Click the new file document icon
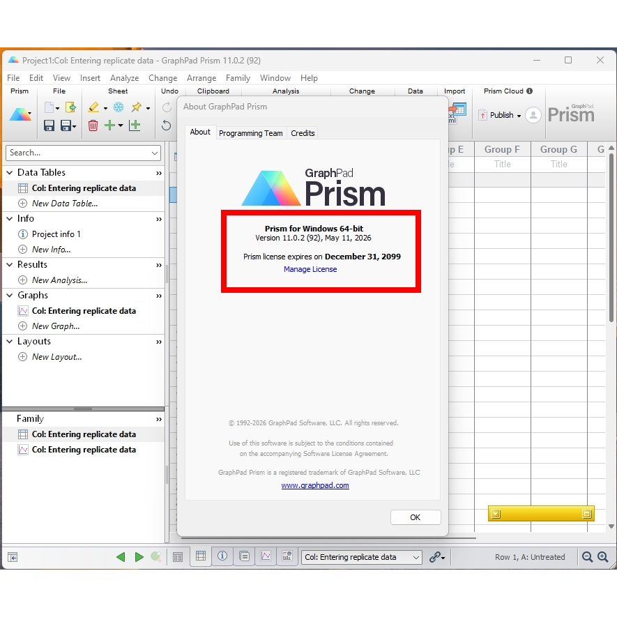The height and width of the screenshot is (617, 617). [49, 107]
